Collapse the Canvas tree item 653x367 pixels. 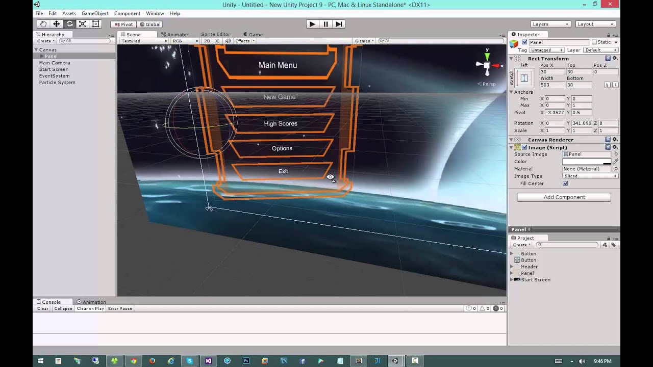tap(36, 49)
